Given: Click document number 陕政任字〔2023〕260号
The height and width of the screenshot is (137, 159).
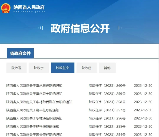Looking at the screenshot, I should click(107, 85).
